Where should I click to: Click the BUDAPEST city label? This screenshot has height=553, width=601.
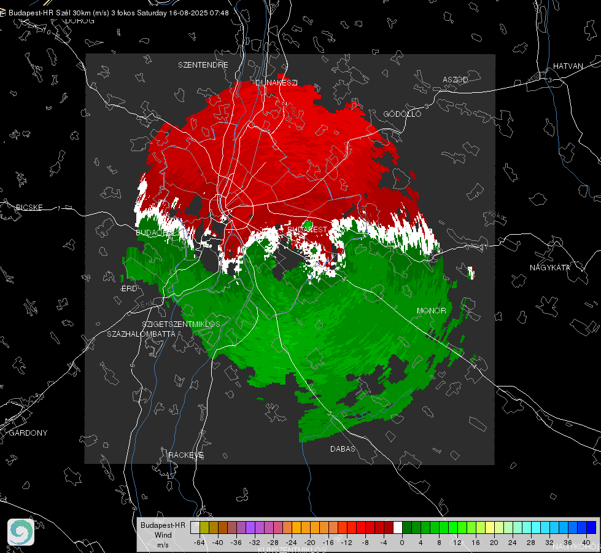(307, 229)
